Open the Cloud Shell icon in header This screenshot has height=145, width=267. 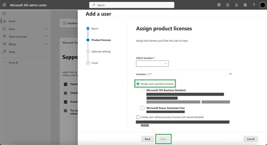pos(219,5)
